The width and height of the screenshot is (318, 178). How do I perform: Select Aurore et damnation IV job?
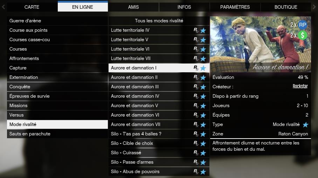[x=159, y=96]
